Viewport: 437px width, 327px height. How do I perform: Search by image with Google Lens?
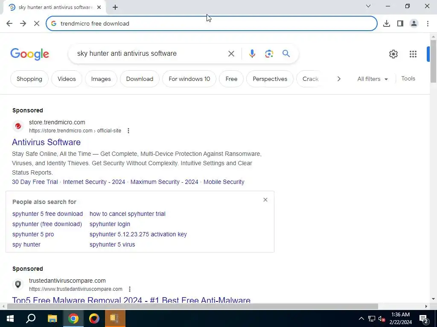[269, 54]
